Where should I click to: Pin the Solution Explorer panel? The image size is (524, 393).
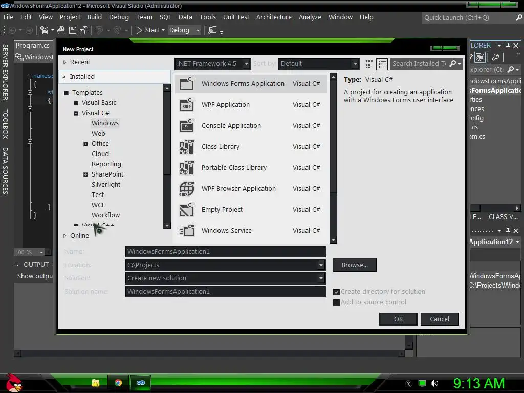(508, 46)
